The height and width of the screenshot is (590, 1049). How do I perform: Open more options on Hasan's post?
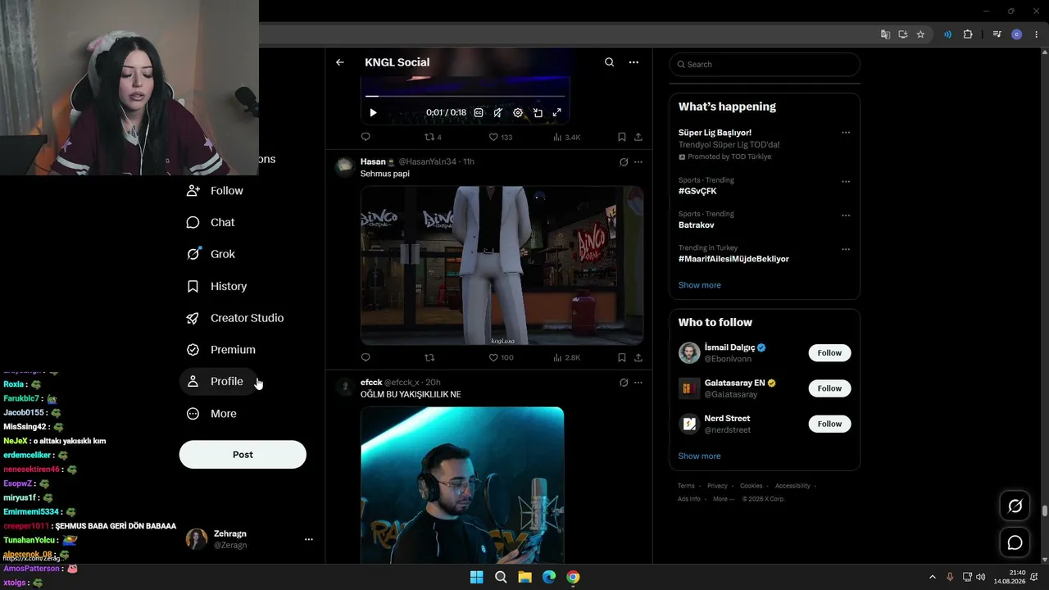(638, 162)
